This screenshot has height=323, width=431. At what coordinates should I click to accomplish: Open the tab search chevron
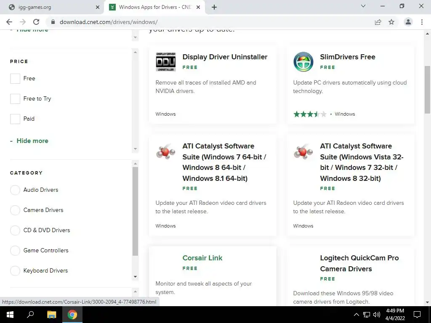pyautogui.click(x=363, y=6)
